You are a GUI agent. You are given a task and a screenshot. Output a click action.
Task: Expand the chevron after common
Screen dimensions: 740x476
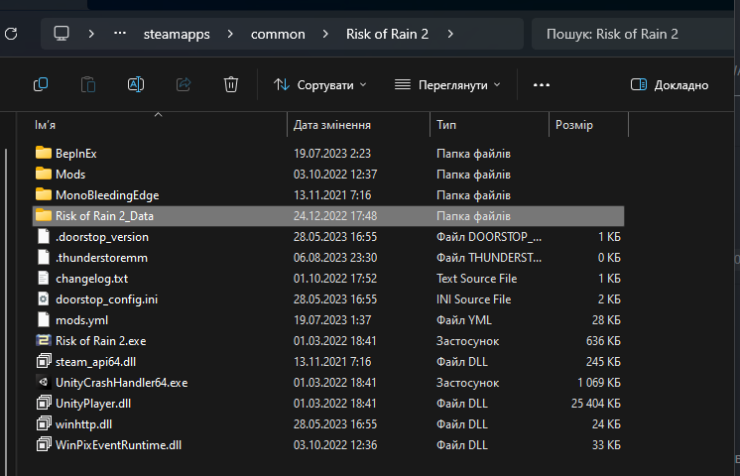coord(325,34)
